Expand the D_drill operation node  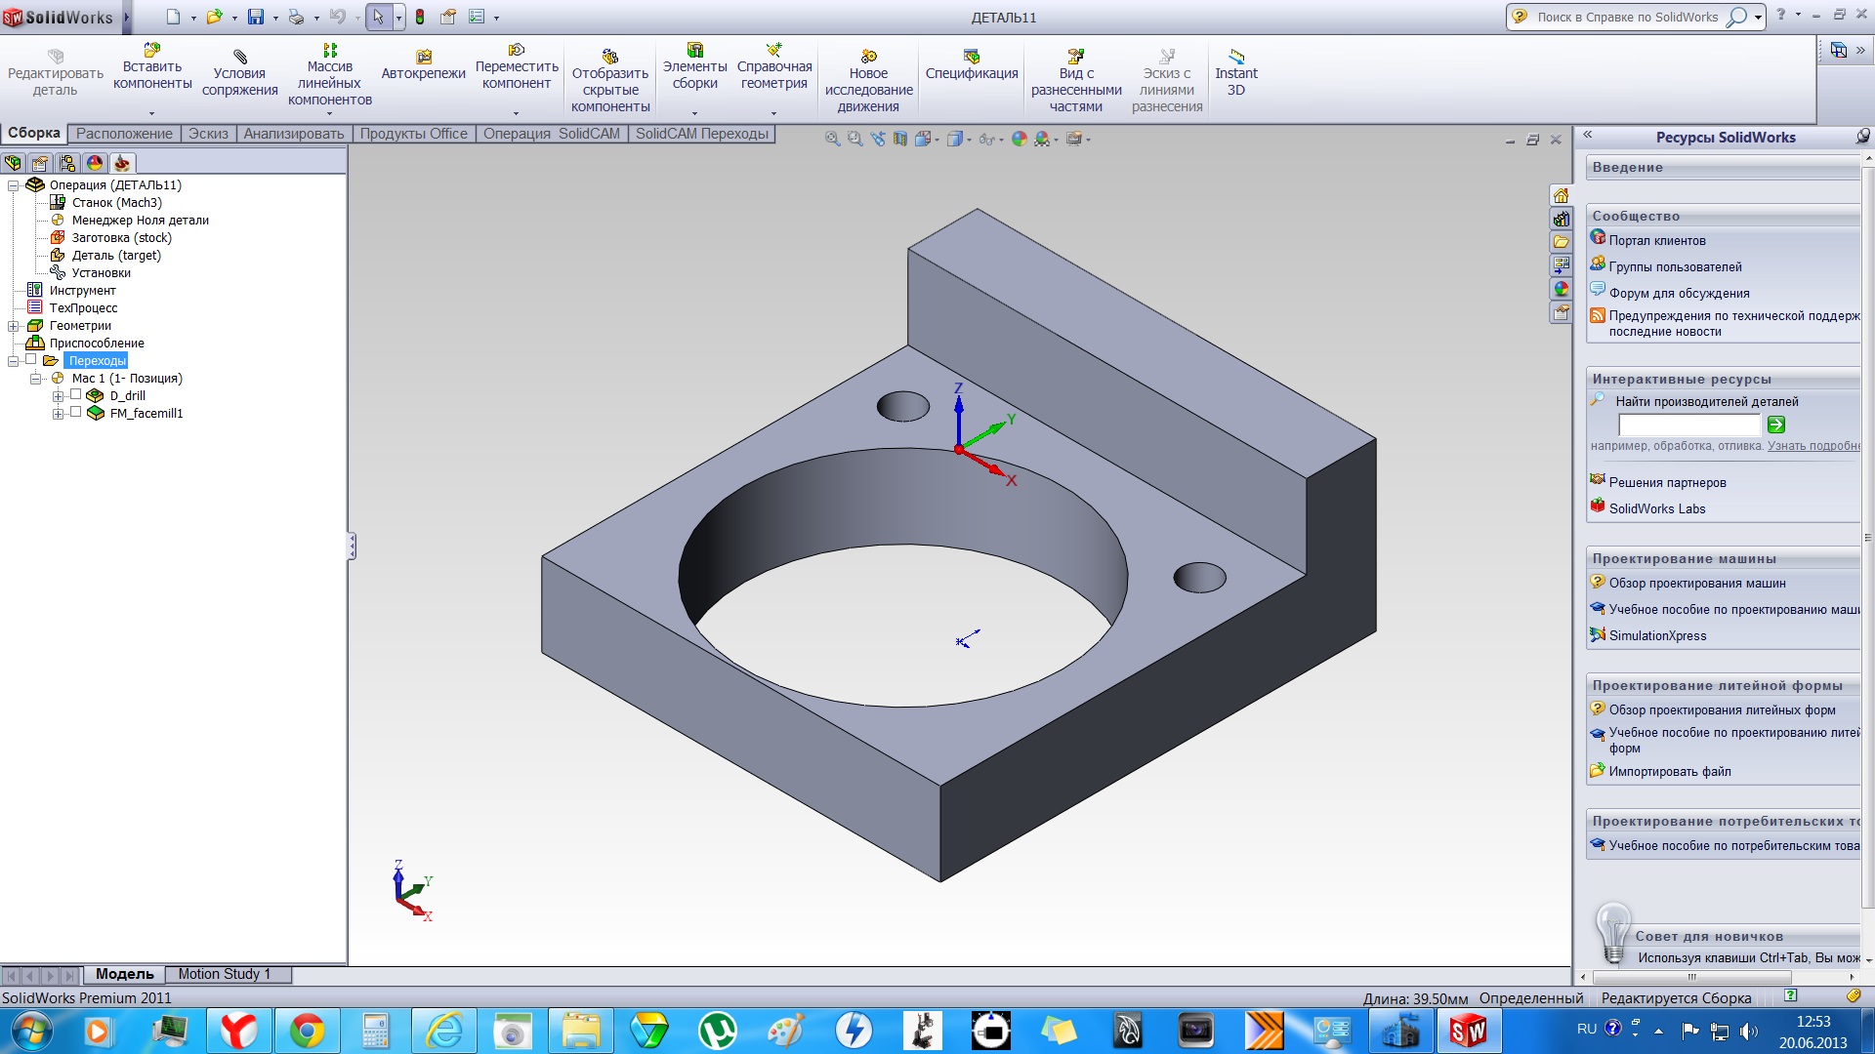coord(59,396)
